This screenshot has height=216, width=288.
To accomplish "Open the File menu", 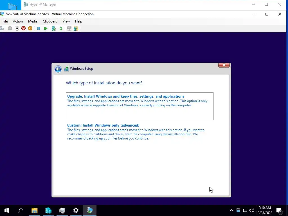I will [x=5, y=21].
